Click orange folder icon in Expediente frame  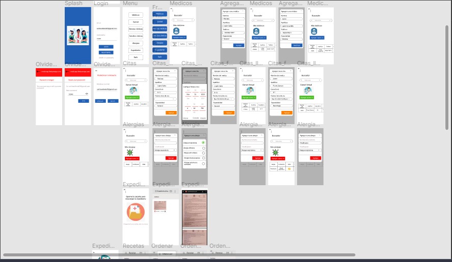[136, 212]
